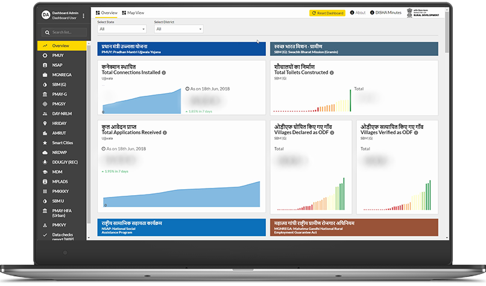Click the About link in header
This screenshot has height=286, width=486.
357,13
